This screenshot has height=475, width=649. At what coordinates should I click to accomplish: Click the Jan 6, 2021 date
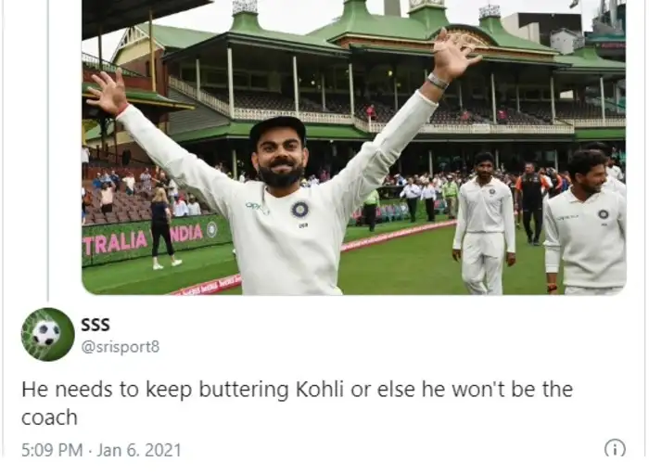[x=139, y=450]
